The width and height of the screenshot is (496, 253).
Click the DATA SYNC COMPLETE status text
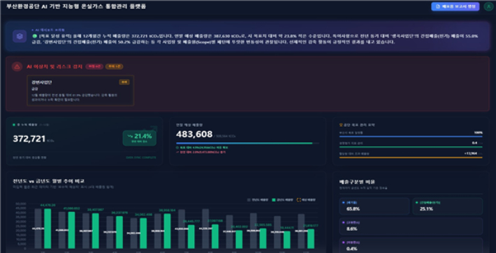coord(141,158)
